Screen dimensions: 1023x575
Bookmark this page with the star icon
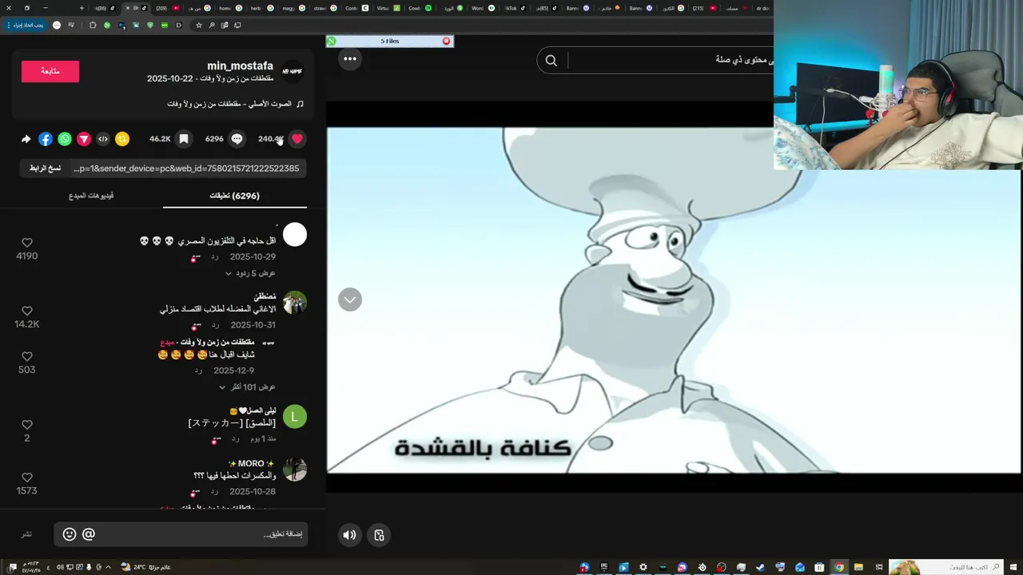[x=199, y=26]
